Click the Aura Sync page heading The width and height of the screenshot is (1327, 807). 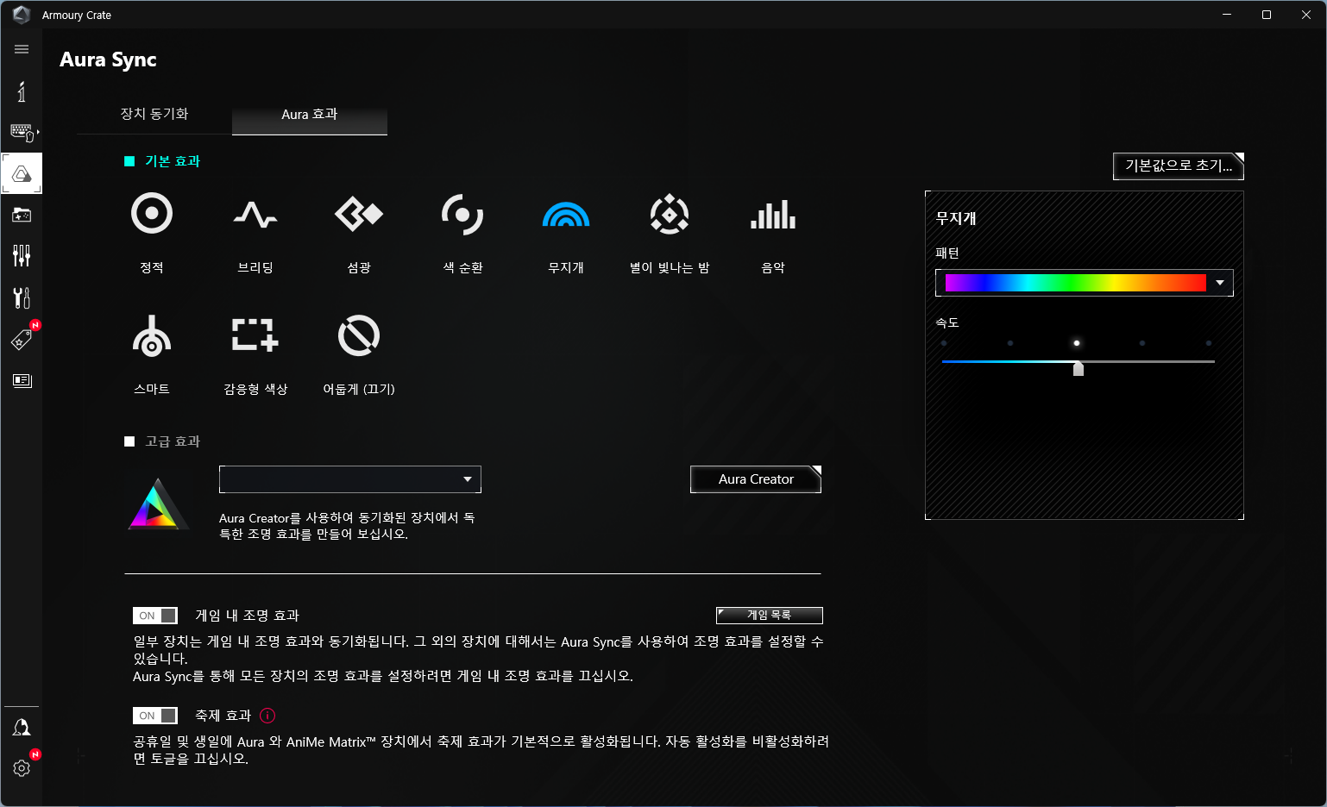point(108,59)
